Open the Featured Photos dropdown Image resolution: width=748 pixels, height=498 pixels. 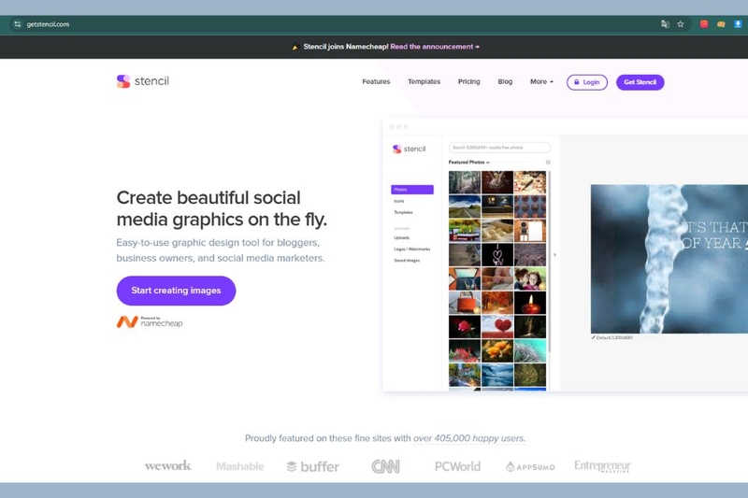[468, 163]
